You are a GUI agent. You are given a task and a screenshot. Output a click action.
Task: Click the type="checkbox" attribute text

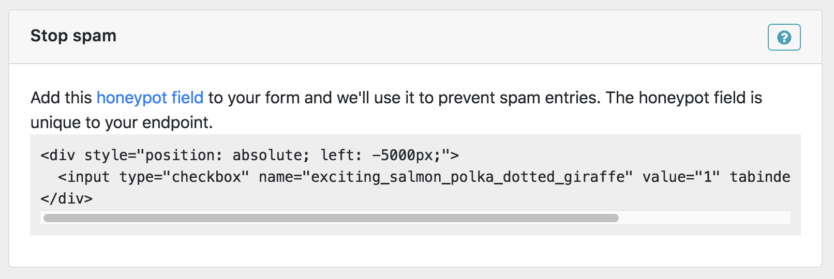(x=184, y=177)
